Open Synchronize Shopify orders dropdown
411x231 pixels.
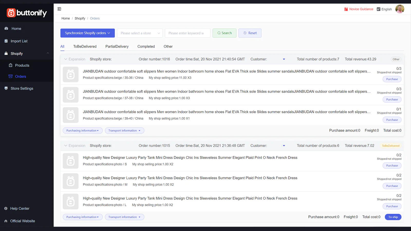pos(88,33)
